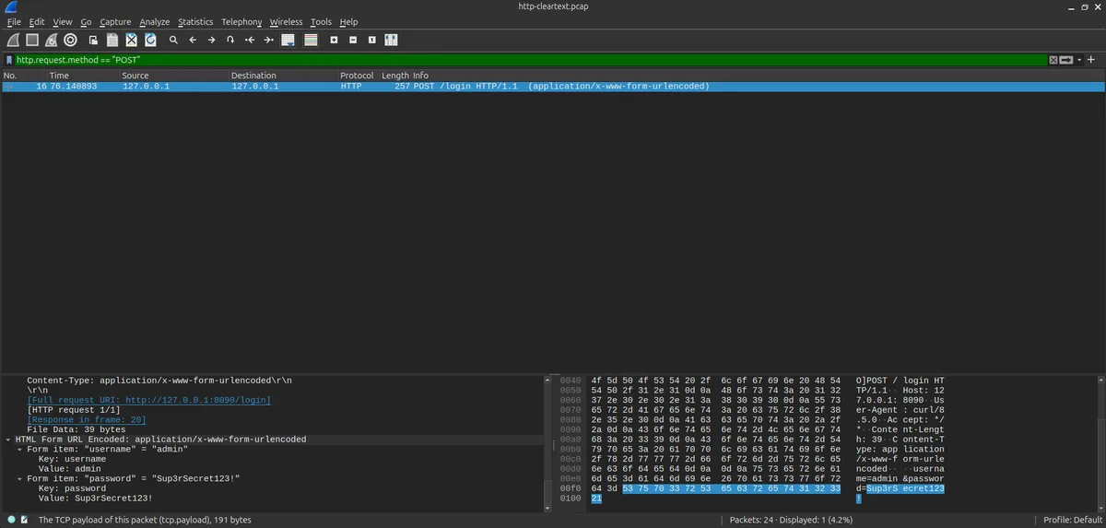Go back in packet history

pos(193,40)
